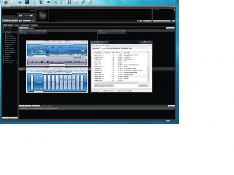Screen dimensions: 234x175
Task: Click the Play button in the library footer
Action: pos(22,106)
